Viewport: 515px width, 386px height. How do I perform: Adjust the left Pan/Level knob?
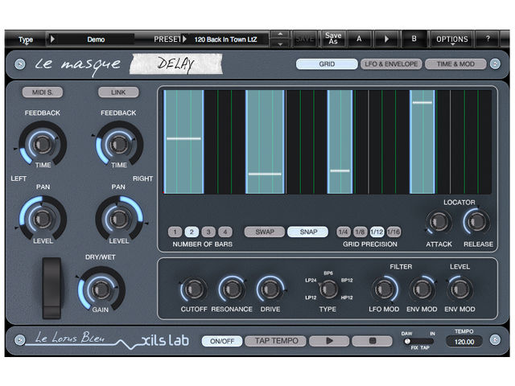point(43,218)
